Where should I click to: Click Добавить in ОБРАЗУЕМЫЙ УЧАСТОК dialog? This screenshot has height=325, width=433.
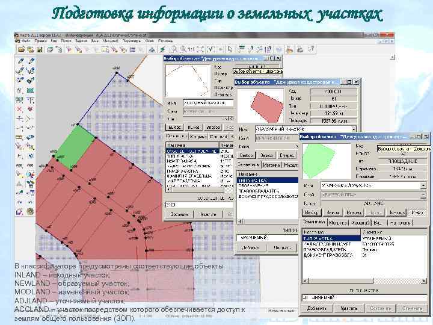[250, 248]
